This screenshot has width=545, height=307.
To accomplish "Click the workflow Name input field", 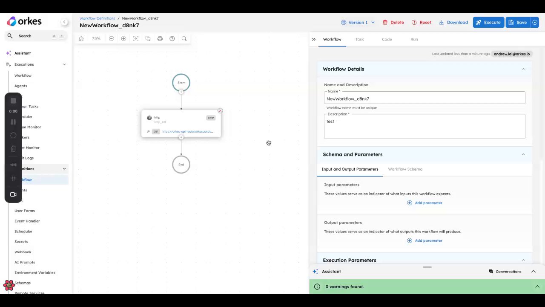I will pyautogui.click(x=425, y=98).
